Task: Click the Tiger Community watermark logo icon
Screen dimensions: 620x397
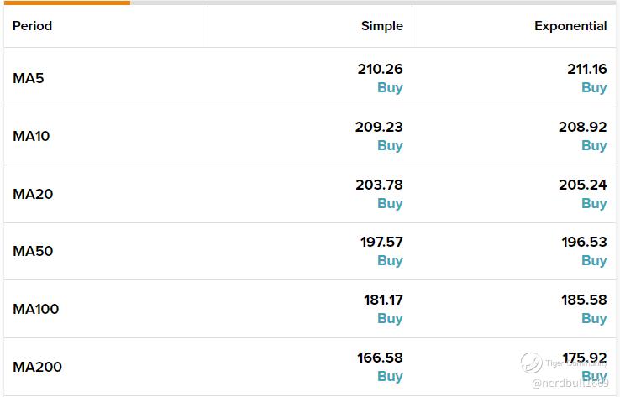Action: (x=531, y=363)
